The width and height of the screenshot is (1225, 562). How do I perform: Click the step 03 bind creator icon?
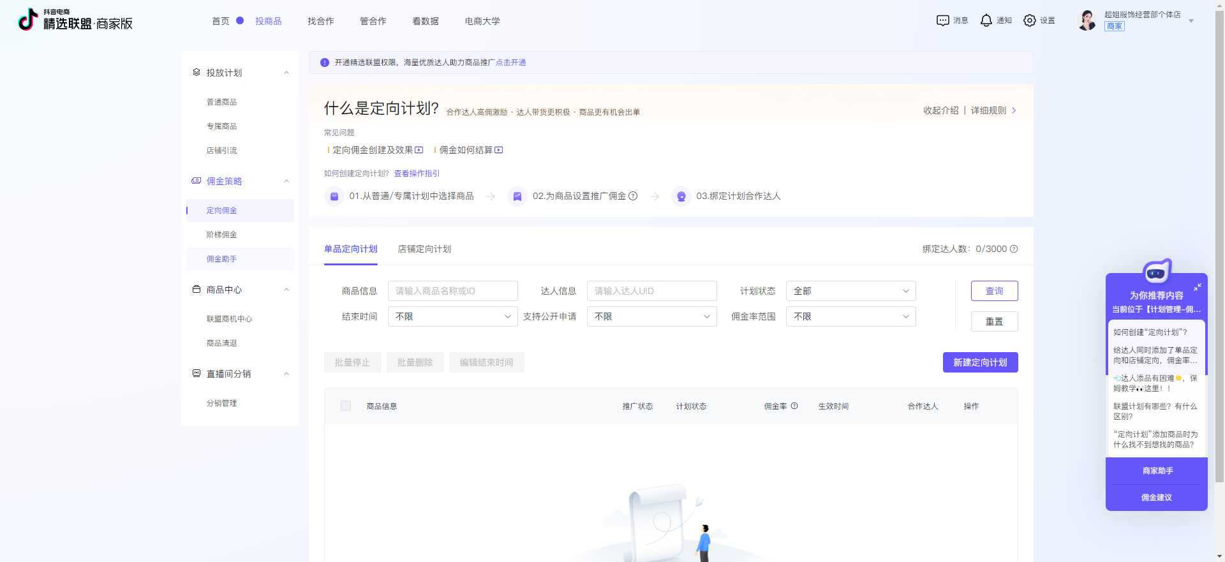pyautogui.click(x=681, y=196)
